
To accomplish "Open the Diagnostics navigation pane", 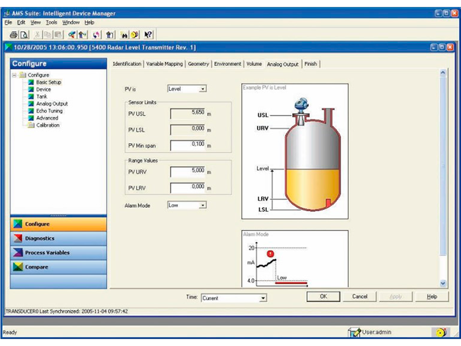I will (x=59, y=238).
